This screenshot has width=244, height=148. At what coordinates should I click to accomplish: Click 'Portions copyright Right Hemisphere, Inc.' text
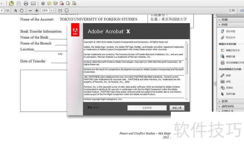point(103,99)
